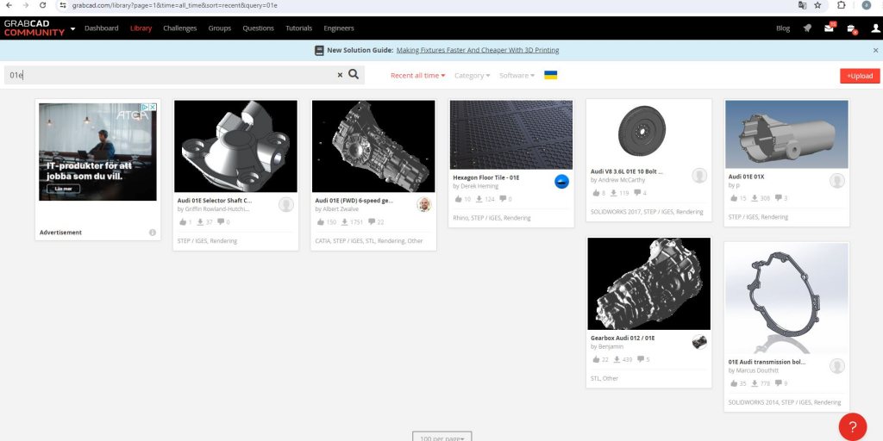
Task: Go to Challenges
Action: [179, 28]
